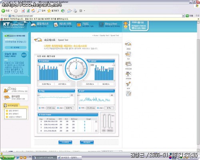Click the 측정결과 results button
This screenshot has height=160, width=200.
pyautogui.click(x=87, y=142)
